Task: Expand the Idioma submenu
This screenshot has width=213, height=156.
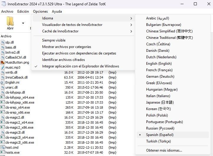Action: (84, 18)
